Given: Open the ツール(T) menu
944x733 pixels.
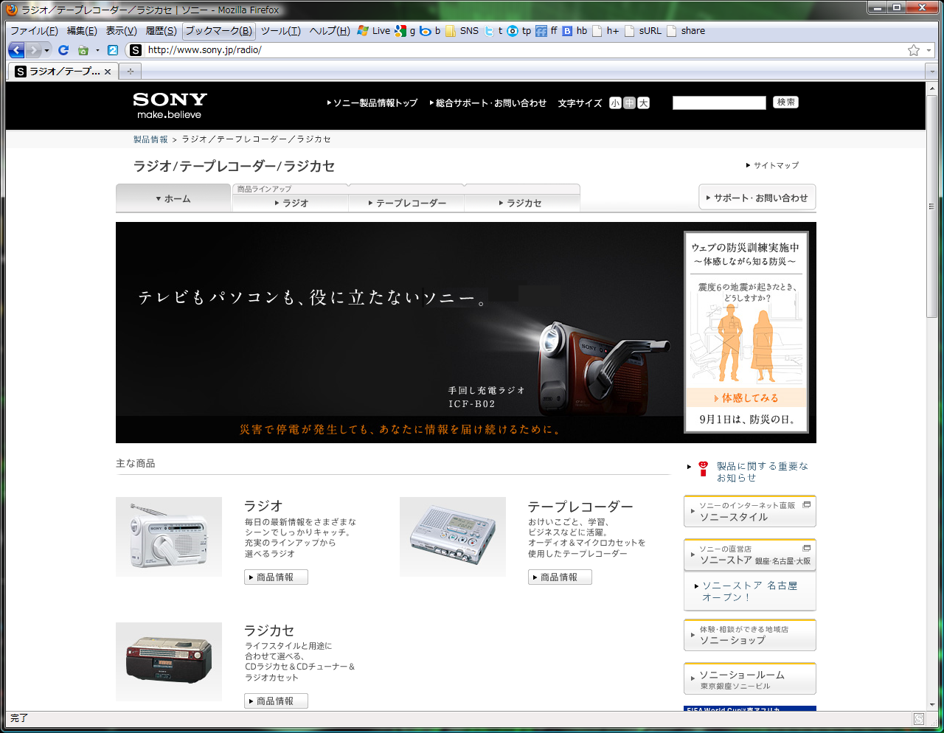Looking at the screenshot, I should pos(281,31).
